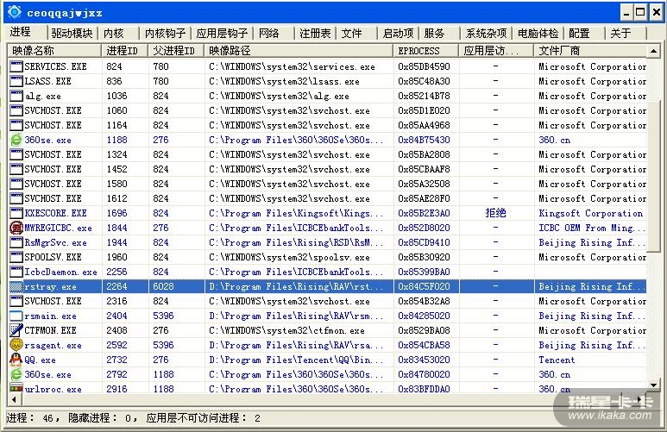The width and height of the screenshot is (667, 432).
Task: Sort by 文件厂商 column header
Action: [590, 51]
